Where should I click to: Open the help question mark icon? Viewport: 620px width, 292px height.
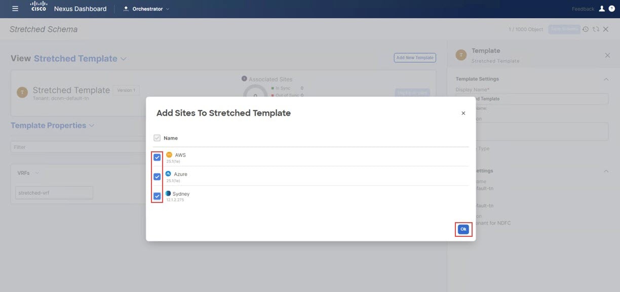[x=611, y=9]
